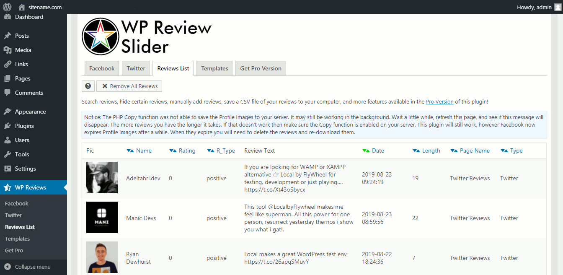Open the Get Pro submenu item

click(x=14, y=250)
